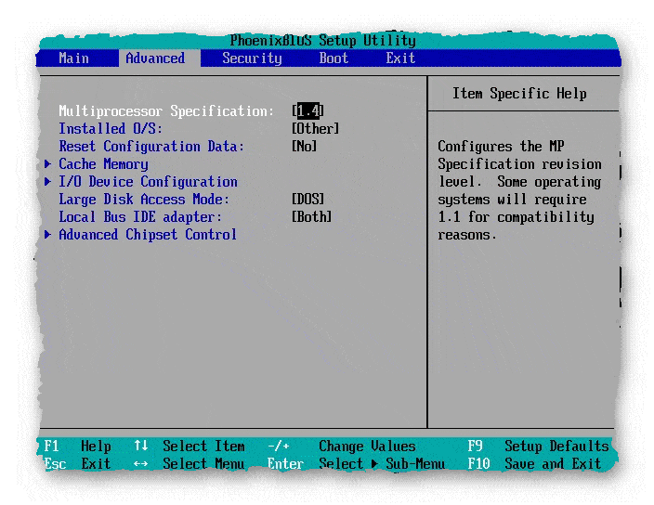Switch to the Security menu tab
Image resolution: width=654 pixels, height=505 pixels.
pos(252,58)
